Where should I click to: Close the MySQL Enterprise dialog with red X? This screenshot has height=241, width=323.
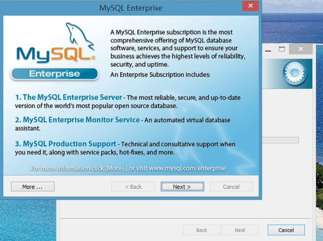click(x=250, y=6)
